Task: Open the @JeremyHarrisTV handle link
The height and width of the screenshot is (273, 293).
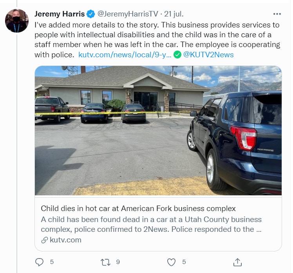Action: coord(127,14)
